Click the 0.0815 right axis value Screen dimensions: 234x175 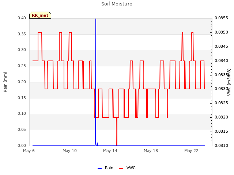tap(221, 131)
